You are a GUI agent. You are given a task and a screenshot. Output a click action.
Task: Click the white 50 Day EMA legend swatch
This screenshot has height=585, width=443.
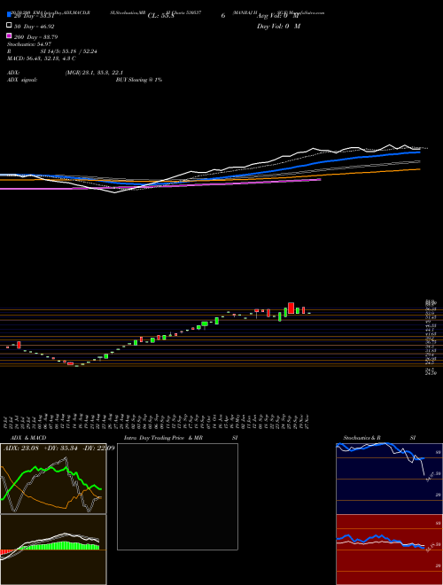[9, 26]
